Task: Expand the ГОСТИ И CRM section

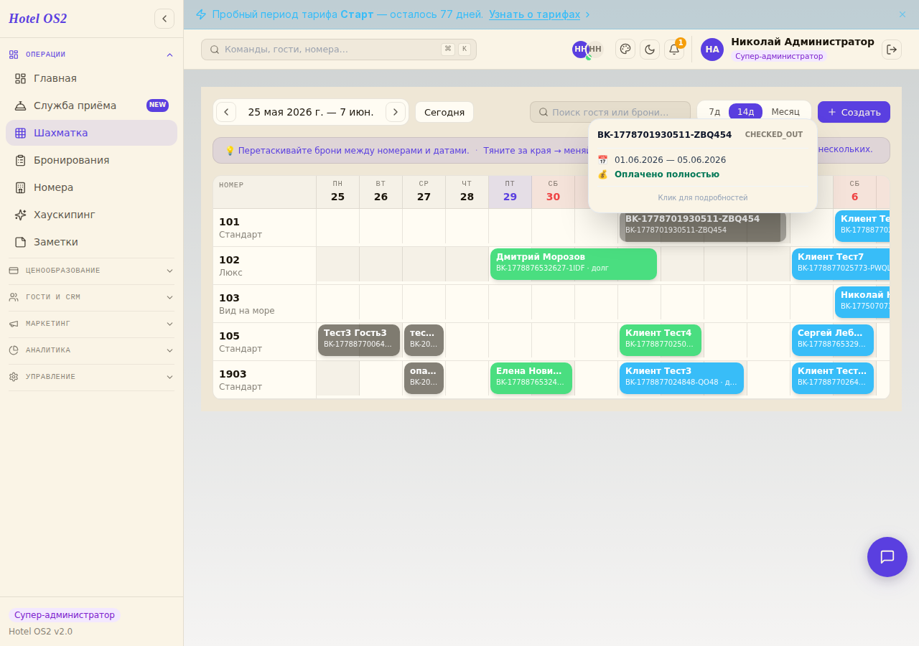Action: (x=91, y=297)
